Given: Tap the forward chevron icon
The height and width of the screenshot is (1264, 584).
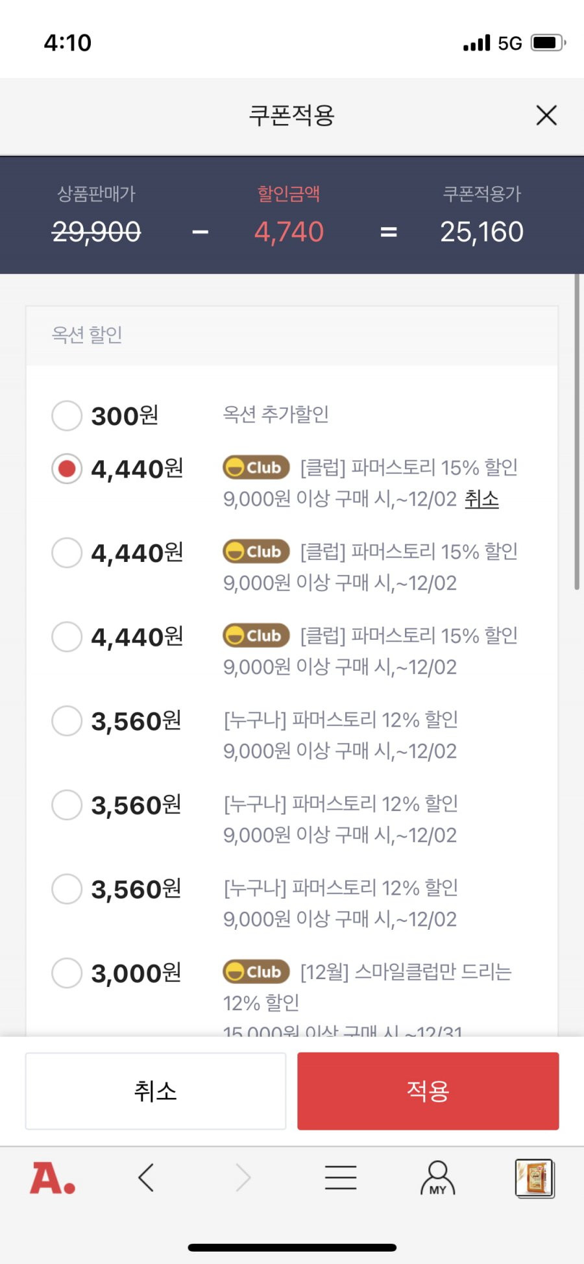Looking at the screenshot, I should click(x=243, y=1178).
